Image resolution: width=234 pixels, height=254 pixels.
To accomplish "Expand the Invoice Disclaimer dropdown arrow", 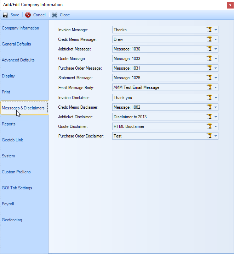I will tap(216, 97).
